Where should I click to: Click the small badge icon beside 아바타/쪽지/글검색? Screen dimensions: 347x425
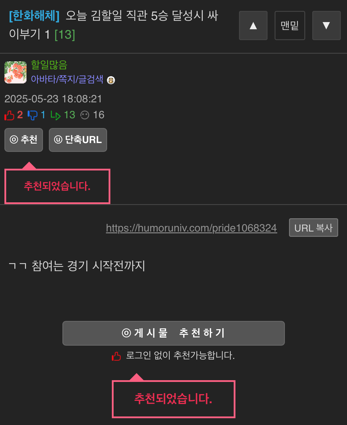click(x=111, y=80)
